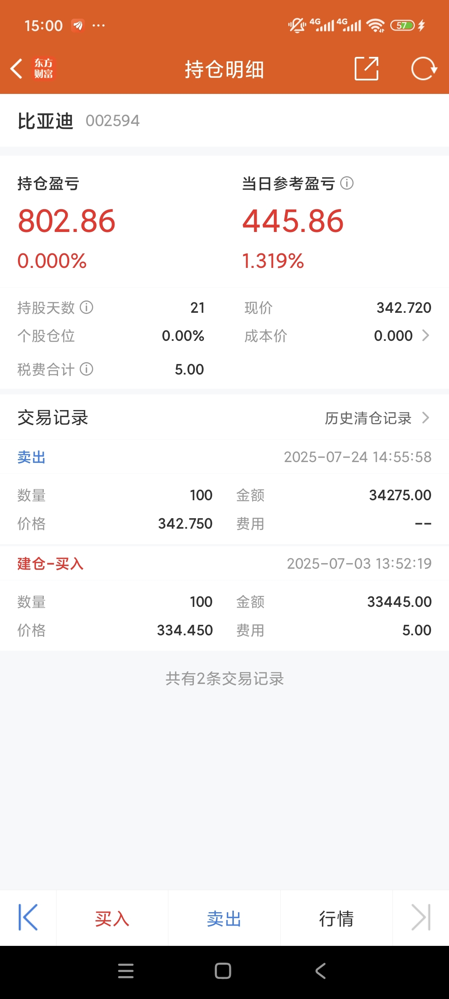Tap info icon beside 持股天数
Viewport: 449px width, 999px height.
tap(86, 308)
